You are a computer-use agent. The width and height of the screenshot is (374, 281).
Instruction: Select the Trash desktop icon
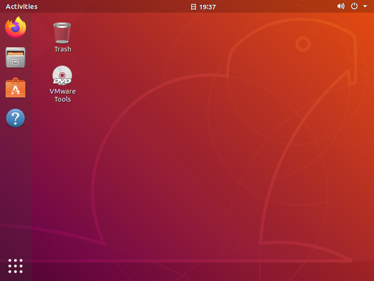62,33
